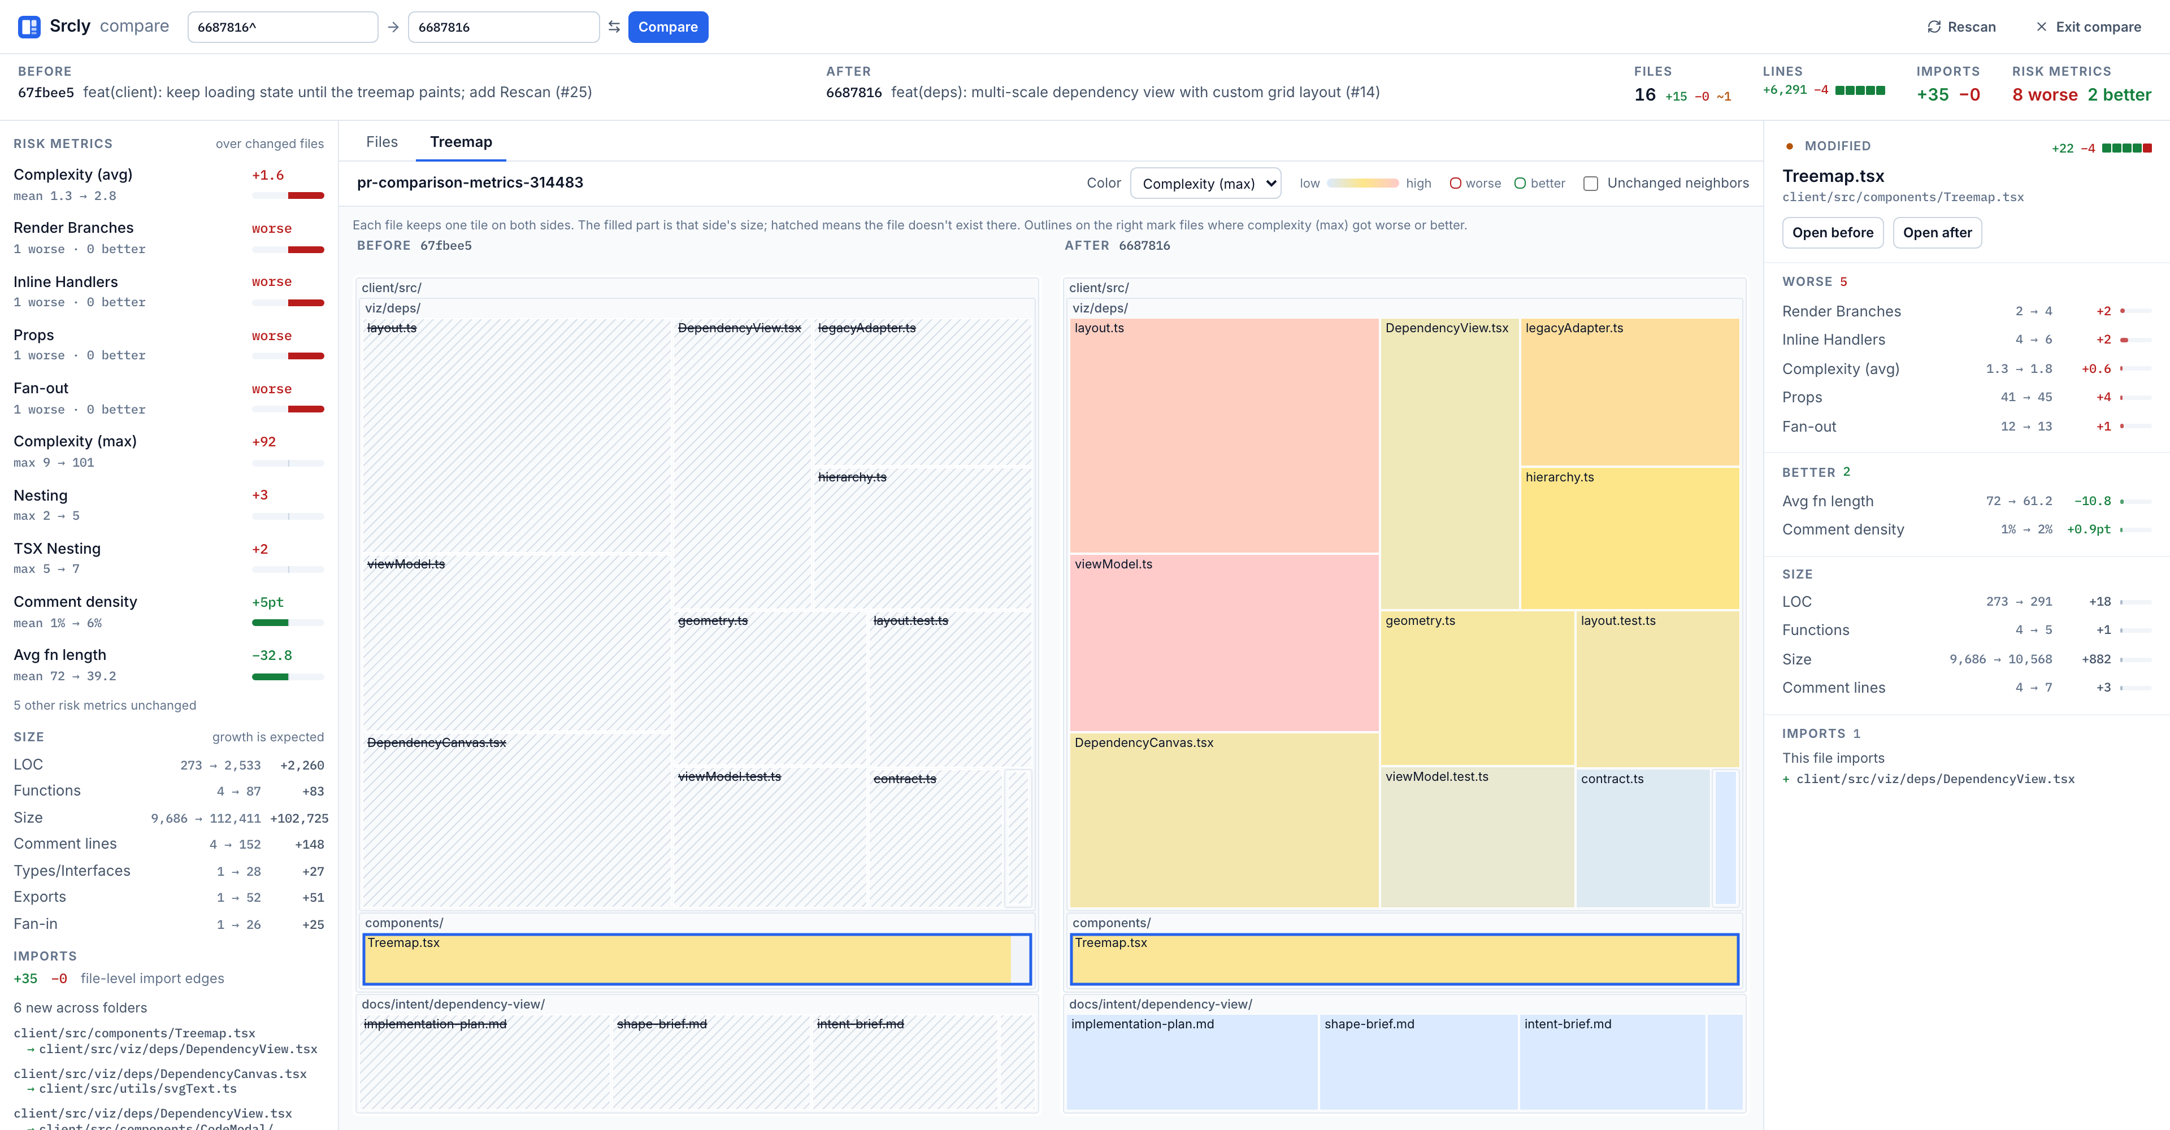Select Treemap.tsx tile in BEFORE treemap

click(697, 959)
